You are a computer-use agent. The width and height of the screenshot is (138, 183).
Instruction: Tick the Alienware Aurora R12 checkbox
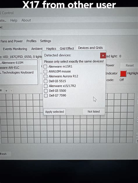pyautogui.click(x=45, y=76)
